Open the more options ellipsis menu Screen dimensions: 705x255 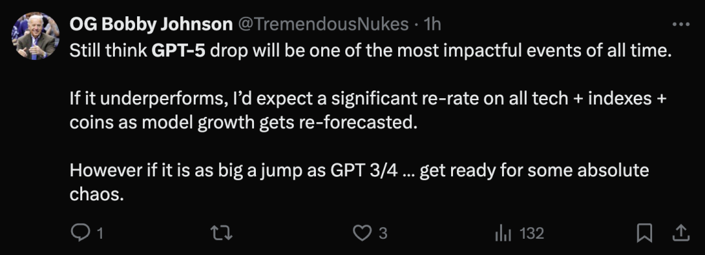pos(681,25)
